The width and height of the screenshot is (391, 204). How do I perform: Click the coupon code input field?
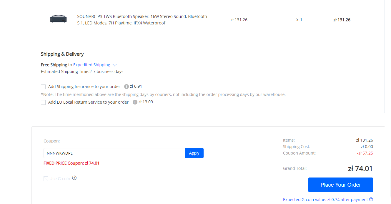click(114, 153)
